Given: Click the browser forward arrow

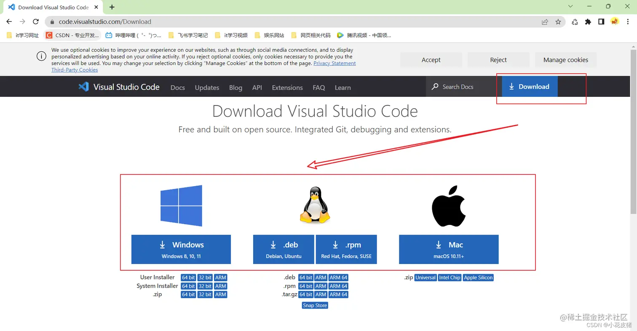Looking at the screenshot, I should coord(23,21).
